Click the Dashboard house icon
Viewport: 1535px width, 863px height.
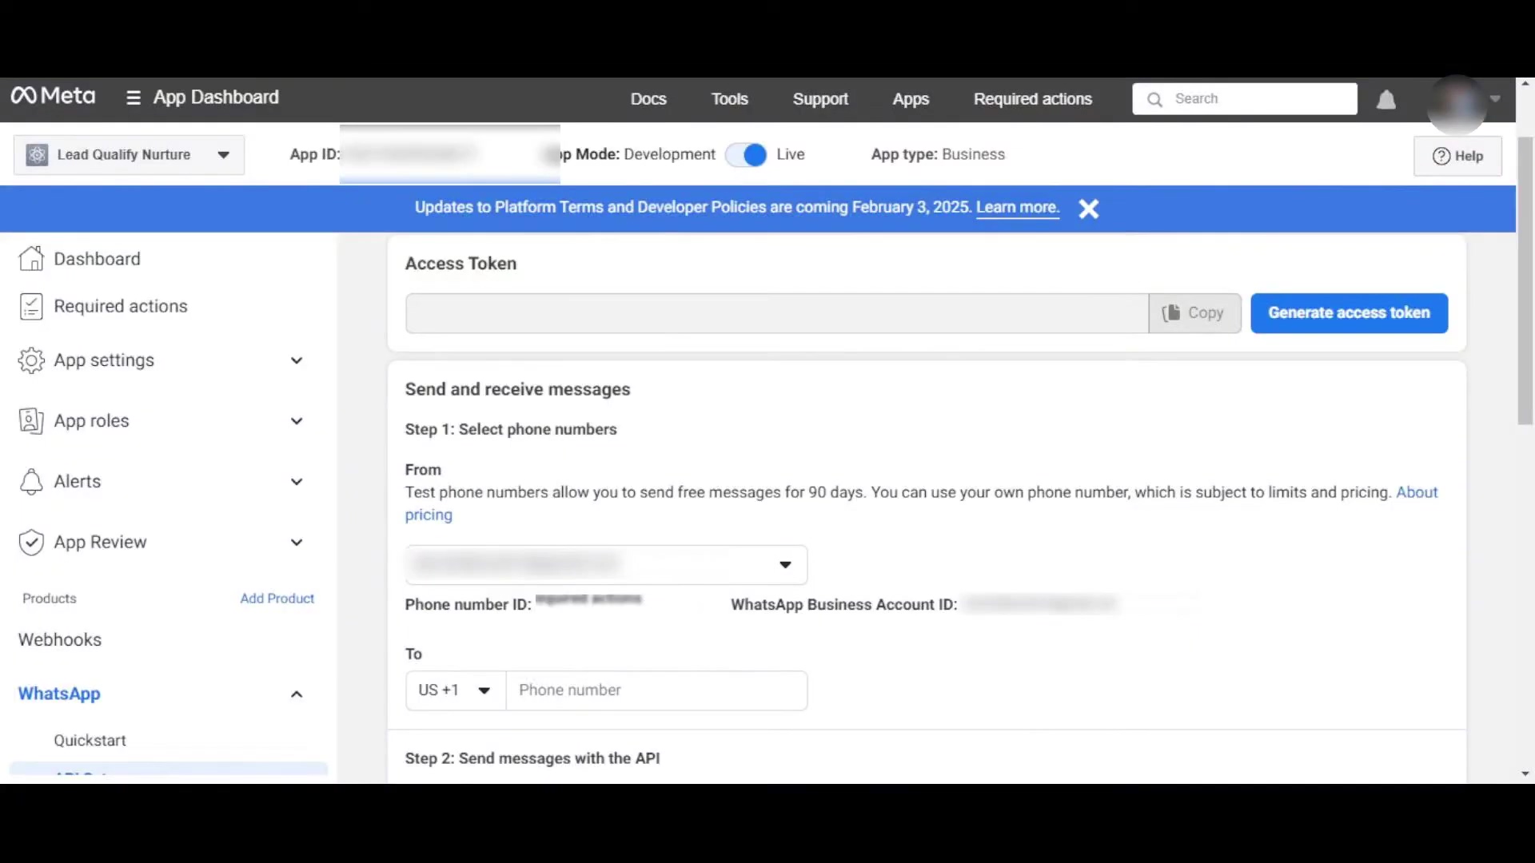point(31,258)
